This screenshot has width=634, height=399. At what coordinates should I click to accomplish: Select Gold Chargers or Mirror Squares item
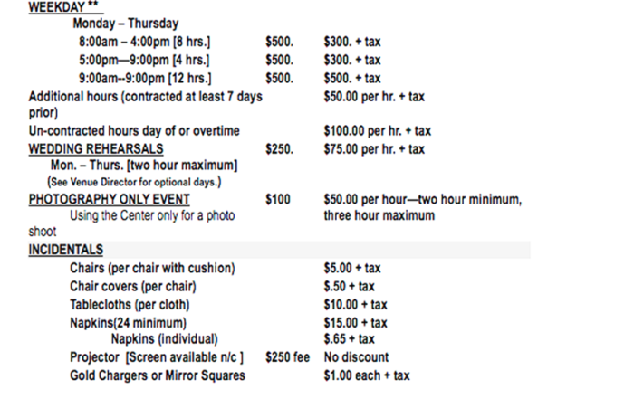(x=158, y=375)
